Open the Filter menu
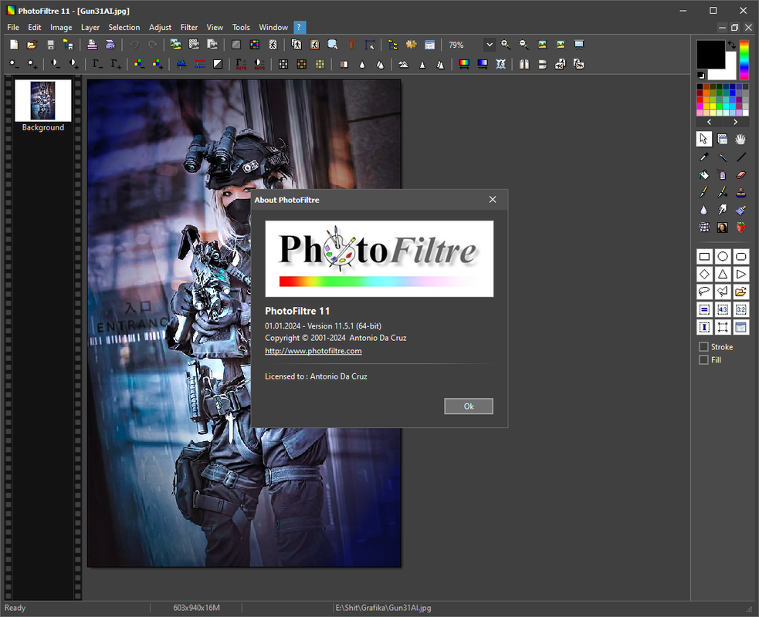 (188, 28)
